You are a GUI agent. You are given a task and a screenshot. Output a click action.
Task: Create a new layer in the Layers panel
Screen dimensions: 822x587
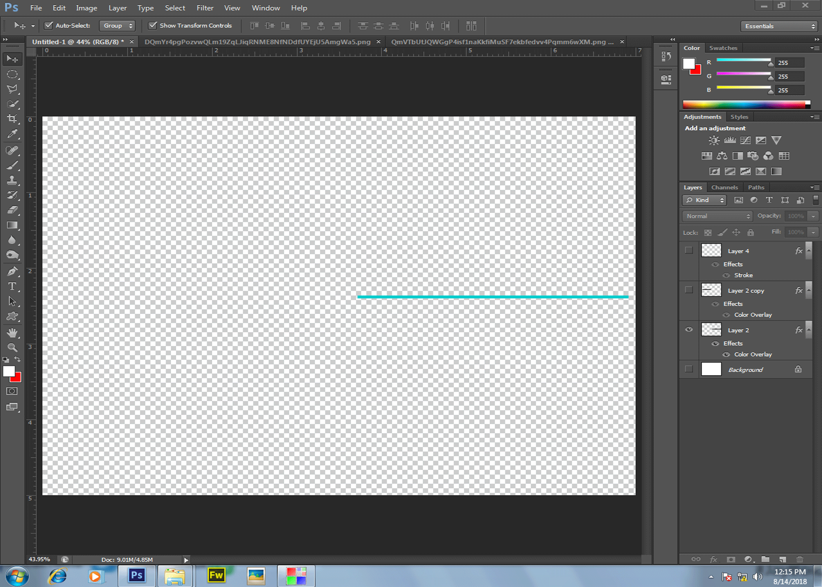click(782, 559)
